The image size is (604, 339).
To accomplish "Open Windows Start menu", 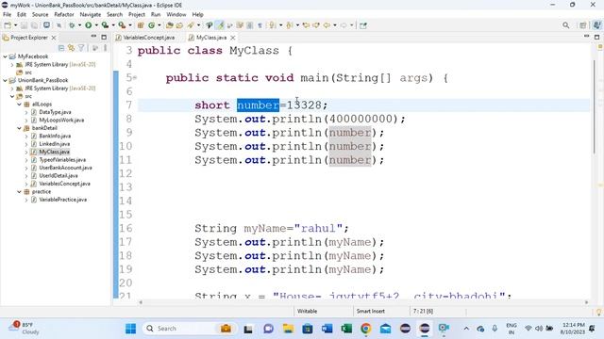I will pos(130,329).
